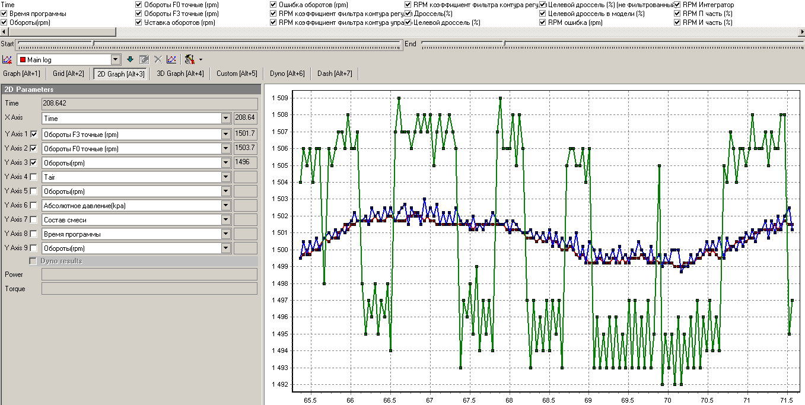This screenshot has height=405, width=805.
Task: Toggle the Y Axis 1 checkbox
Action: tap(34, 134)
